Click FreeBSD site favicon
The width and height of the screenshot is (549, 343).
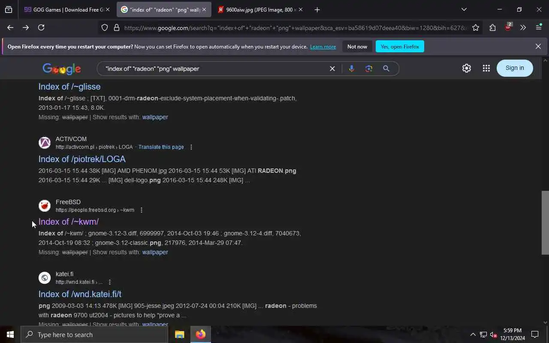click(x=45, y=206)
